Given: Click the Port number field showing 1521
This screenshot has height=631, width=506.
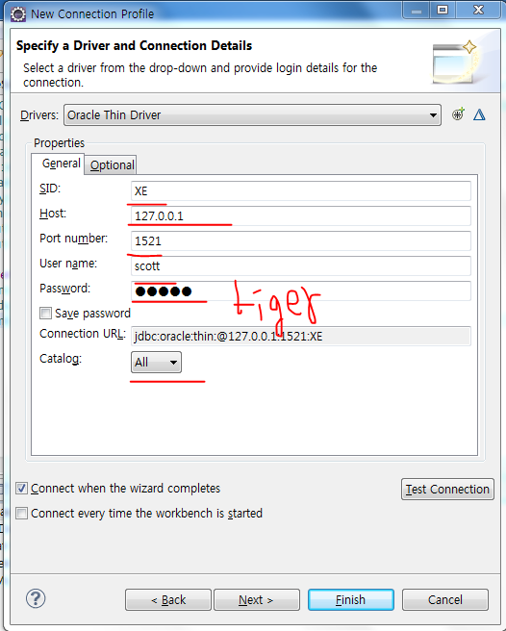Looking at the screenshot, I should coord(301,240).
